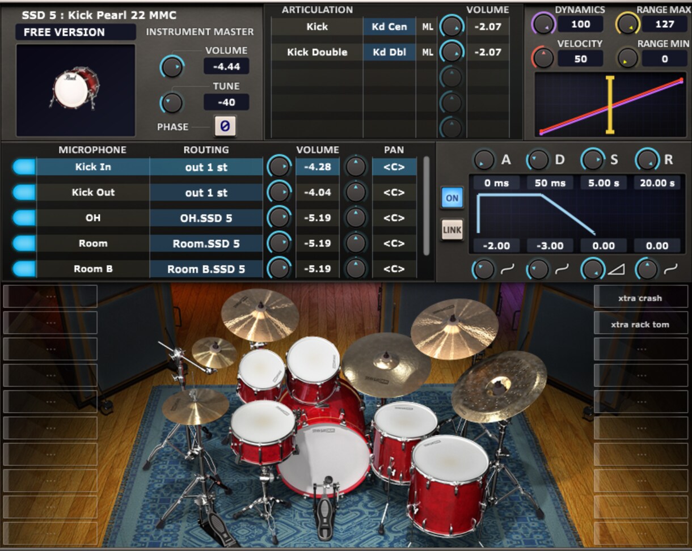
Task: Click the hi-hat cymbals in the kit
Action: click(x=196, y=405)
